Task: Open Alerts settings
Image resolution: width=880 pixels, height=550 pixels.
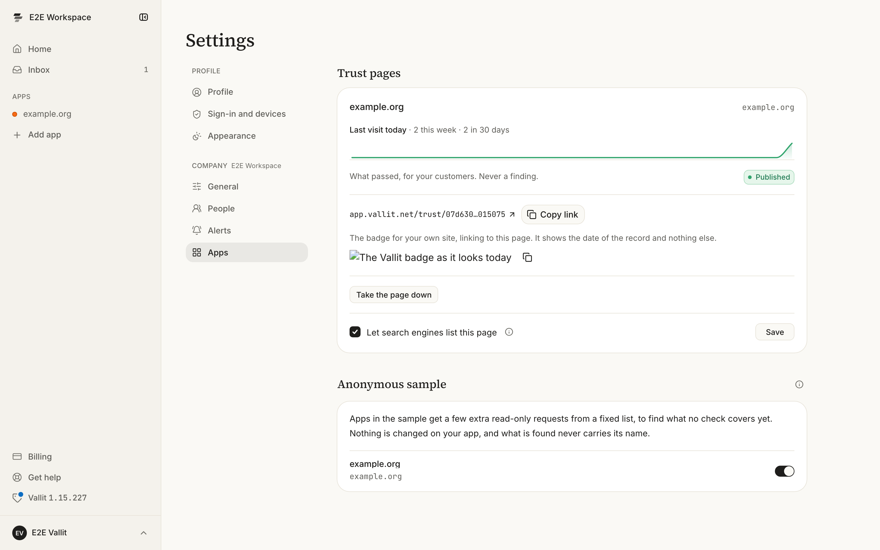Action: pos(247,230)
